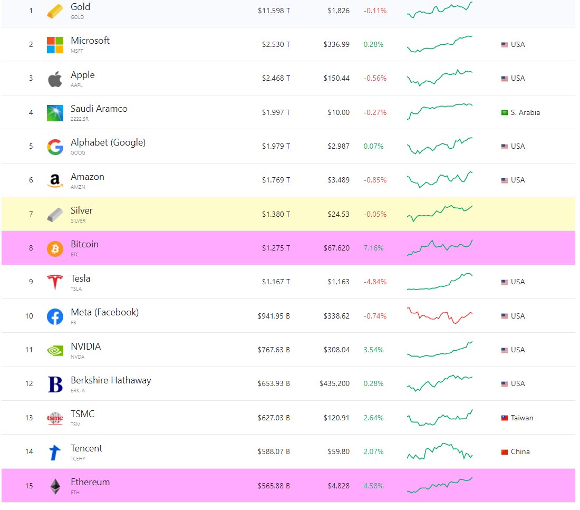
Task: Click the Facebook logo icon
Action: 55,316
